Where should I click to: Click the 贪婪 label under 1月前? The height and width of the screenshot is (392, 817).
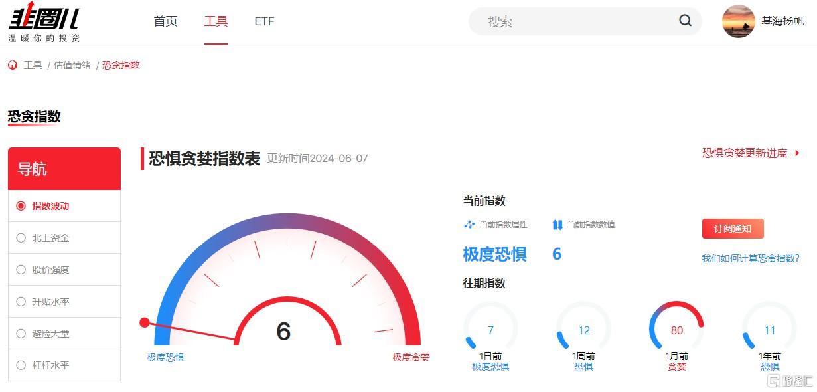tap(676, 367)
